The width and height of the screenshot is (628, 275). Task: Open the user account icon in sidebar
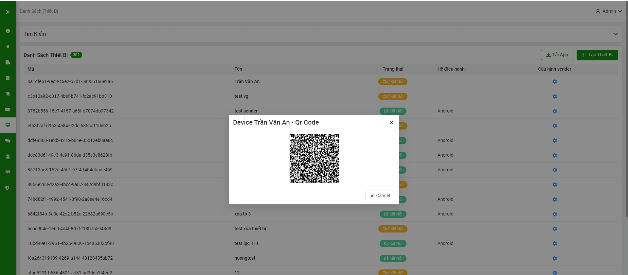click(8, 157)
